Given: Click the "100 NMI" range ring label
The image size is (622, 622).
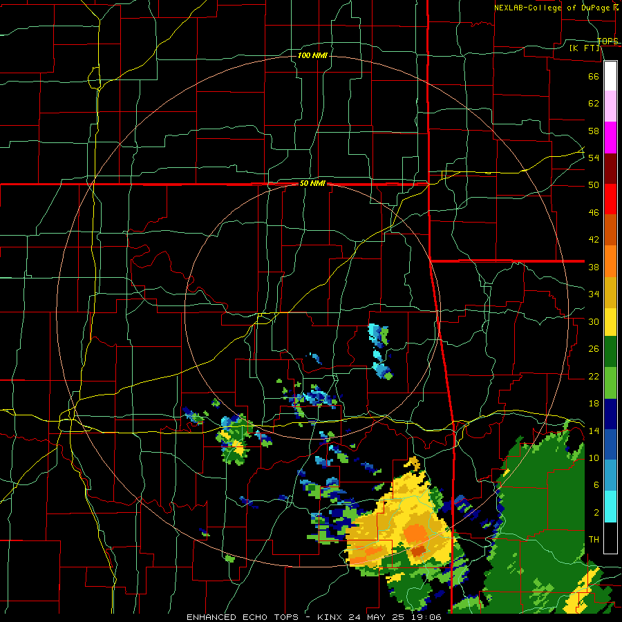Looking at the screenshot, I should (x=312, y=55).
